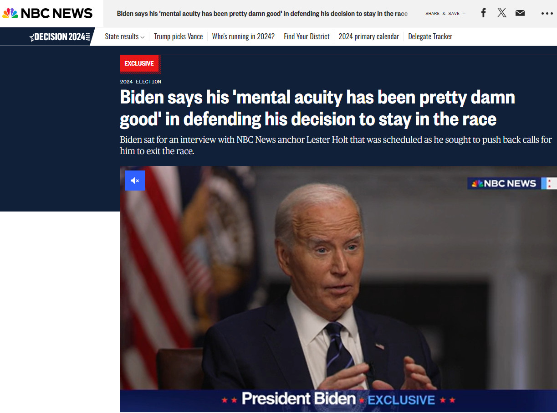The height and width of the screenshot is (413, 557).
Task: Click the NBC News watermark in video
Action: click(x=504, y=183)
